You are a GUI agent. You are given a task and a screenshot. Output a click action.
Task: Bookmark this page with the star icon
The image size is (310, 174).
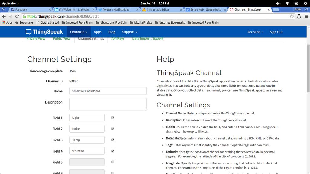292,17
